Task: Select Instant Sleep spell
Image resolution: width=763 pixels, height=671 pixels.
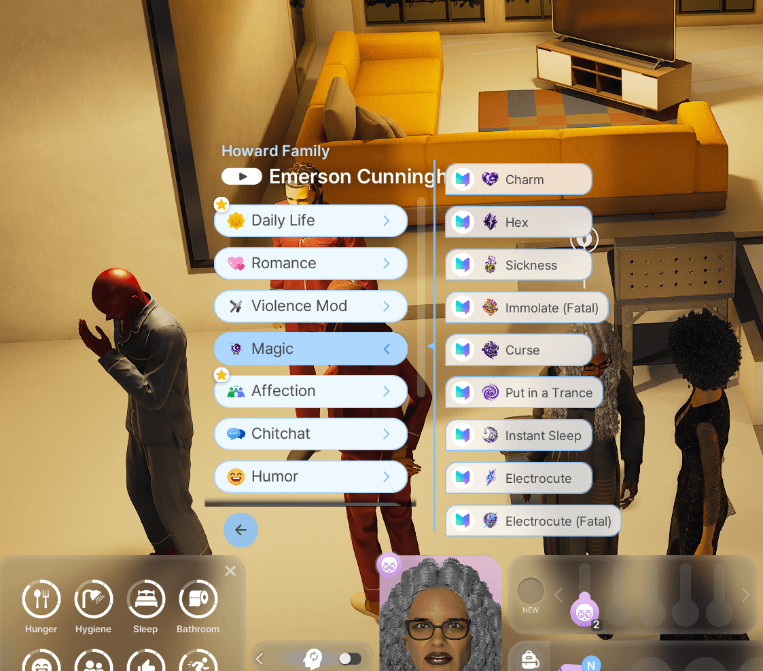Action: click(x=518, y=435)
